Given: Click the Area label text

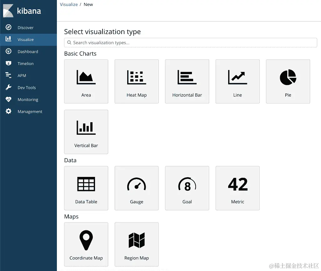Looking at the screenshot, I should coord(86,95).
